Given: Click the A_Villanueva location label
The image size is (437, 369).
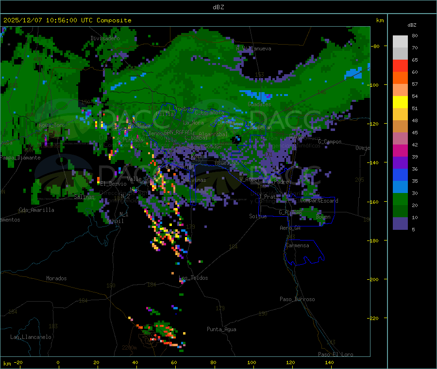Looking at the screenshot, I should pos(253,48).
